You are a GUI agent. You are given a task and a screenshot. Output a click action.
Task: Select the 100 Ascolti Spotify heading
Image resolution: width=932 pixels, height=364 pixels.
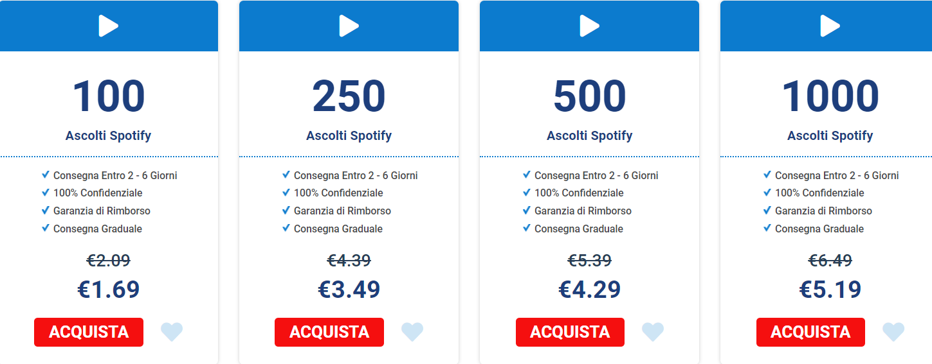pyautogui.click(x=108, y=135)
